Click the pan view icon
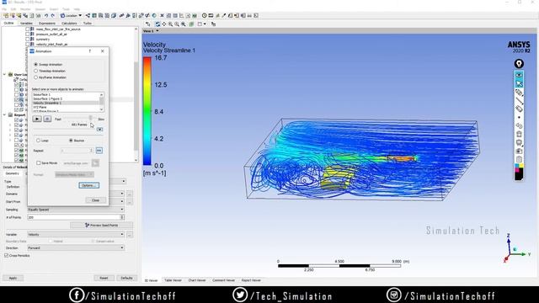This screenshot has width=539, height=303. pos(164,24)
